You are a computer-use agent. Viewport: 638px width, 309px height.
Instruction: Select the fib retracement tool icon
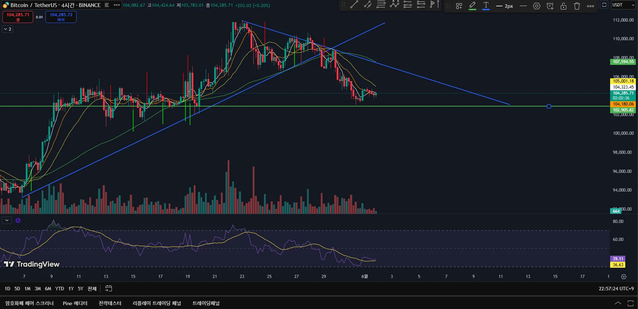point(408,5)
